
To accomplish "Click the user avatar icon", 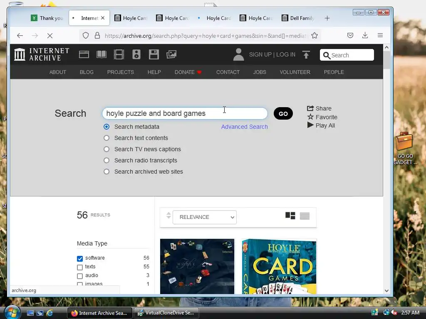I will (x=238, y=54).
